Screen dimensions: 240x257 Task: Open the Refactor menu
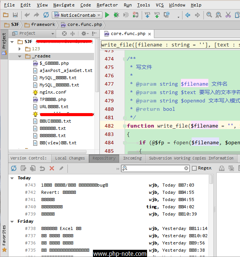pyautogui.click(x=107, y=5)
